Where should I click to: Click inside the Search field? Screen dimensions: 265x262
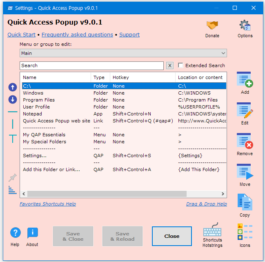pyautogui.click(x=91, y=65)
